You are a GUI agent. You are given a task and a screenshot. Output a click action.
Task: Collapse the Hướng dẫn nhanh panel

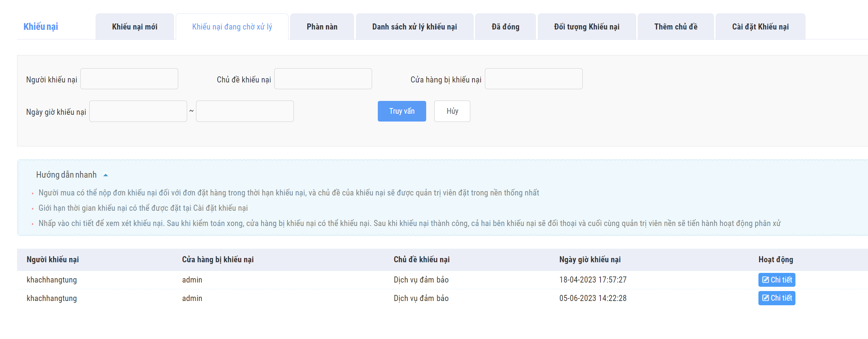[x=106, y=175]
